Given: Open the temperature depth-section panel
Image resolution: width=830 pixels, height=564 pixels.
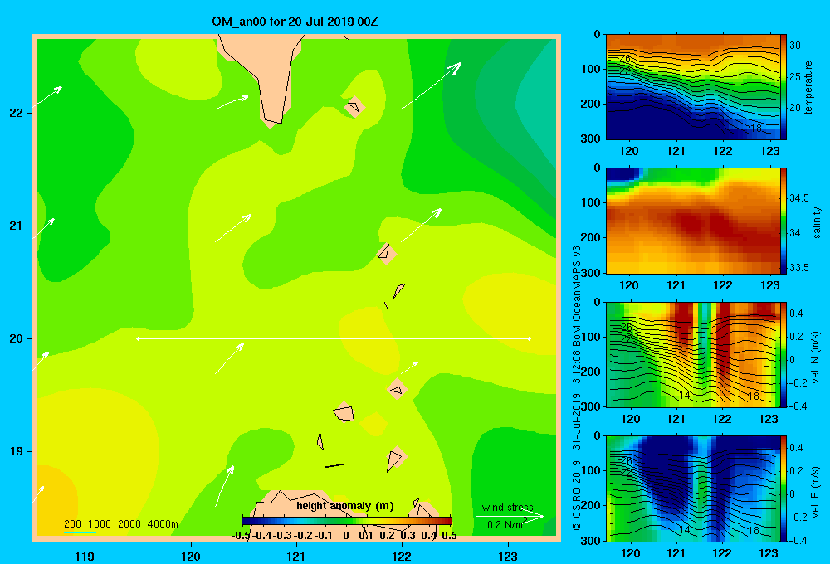Looking at the screenshot, I should click(x=693, y=87).
